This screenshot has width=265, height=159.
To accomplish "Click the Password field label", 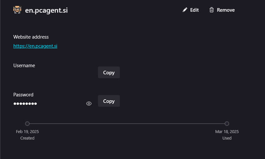I will (23, 95).
